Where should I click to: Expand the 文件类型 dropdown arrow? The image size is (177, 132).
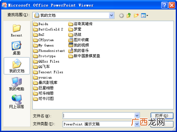pyautogui.click(x=137, y=124)
